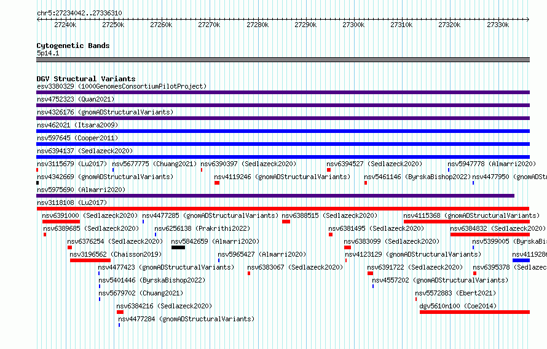The width and height of the screenshot is (547, 349).
Task: Select the nsv5677775 (Chuang2021) label
Action: (x=154, y=164)
